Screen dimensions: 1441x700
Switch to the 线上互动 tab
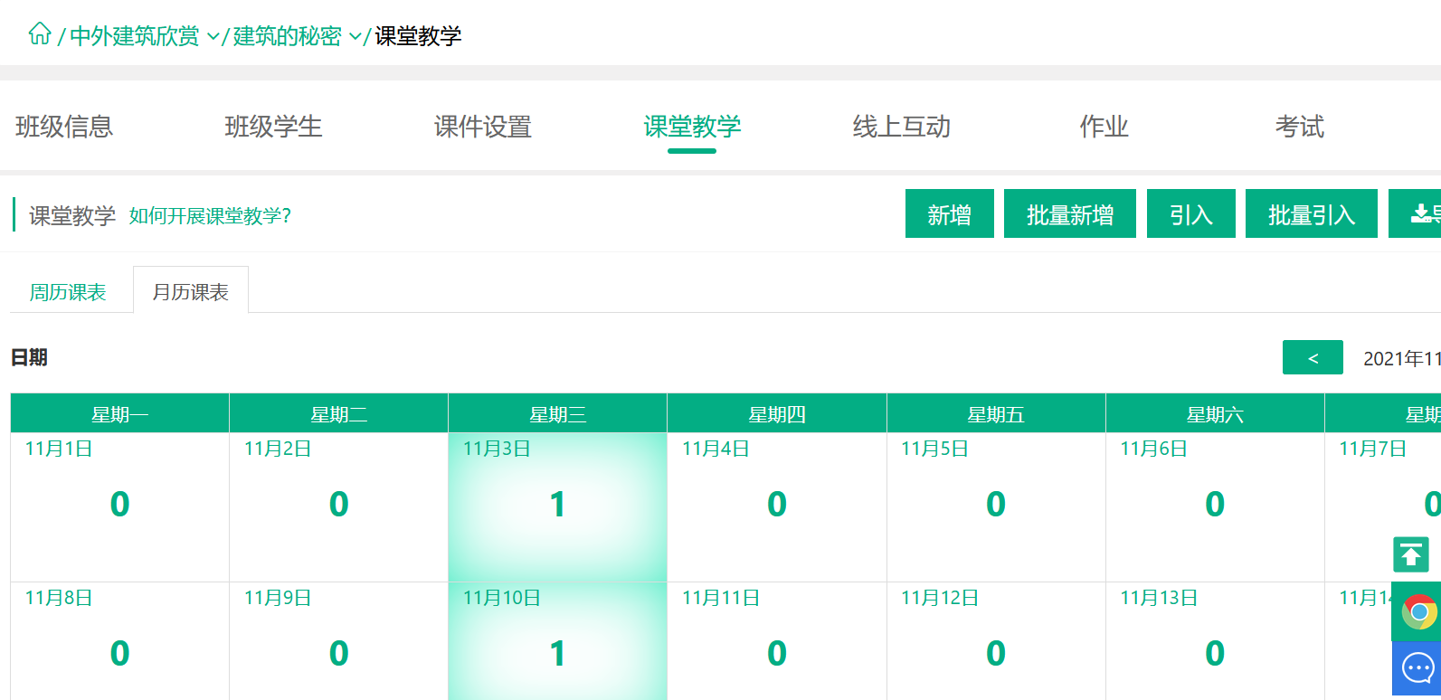click(x=901, y=127)
